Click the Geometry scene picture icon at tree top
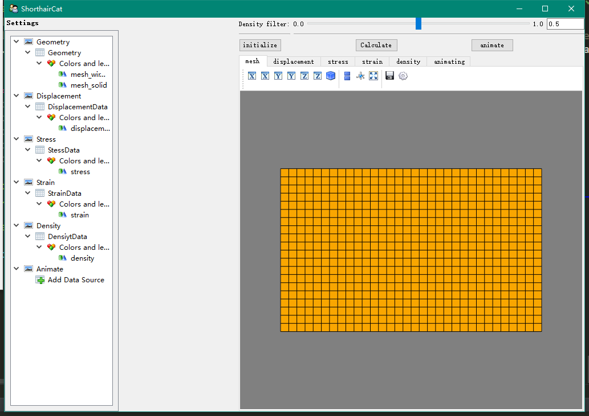 click(x=29, y=42)
